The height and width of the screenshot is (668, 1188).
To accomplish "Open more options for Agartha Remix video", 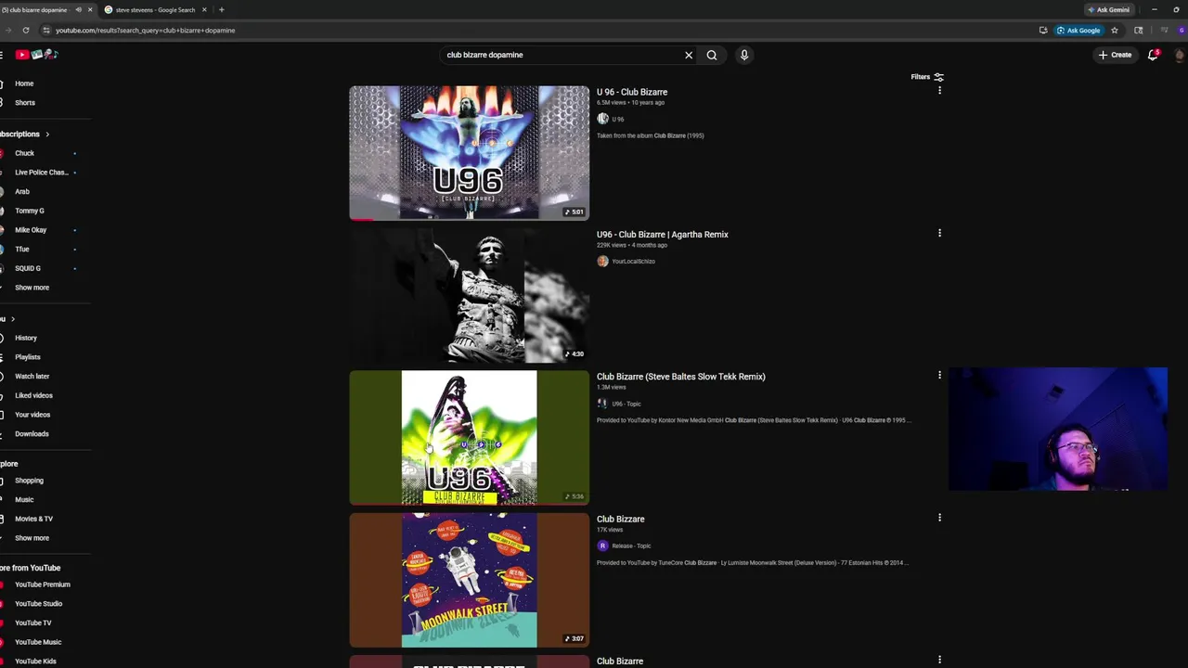I will click(939, 233).
